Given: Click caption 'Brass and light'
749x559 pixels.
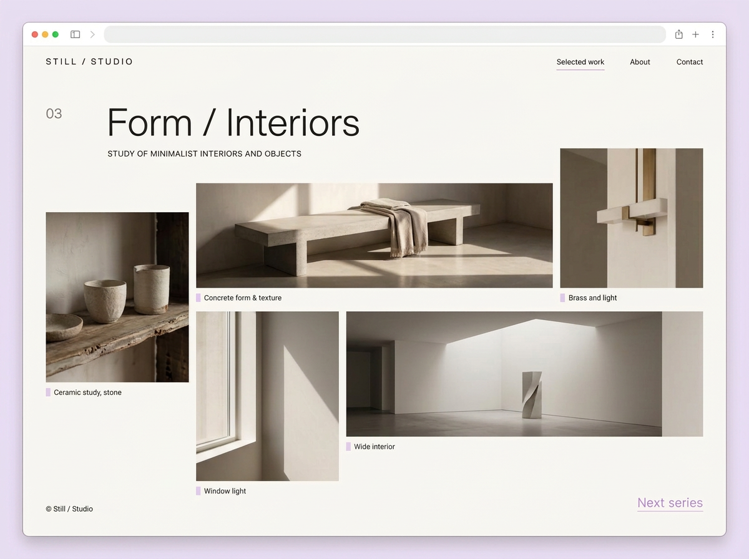Looking at the screenshot, I should pos(592,298).
